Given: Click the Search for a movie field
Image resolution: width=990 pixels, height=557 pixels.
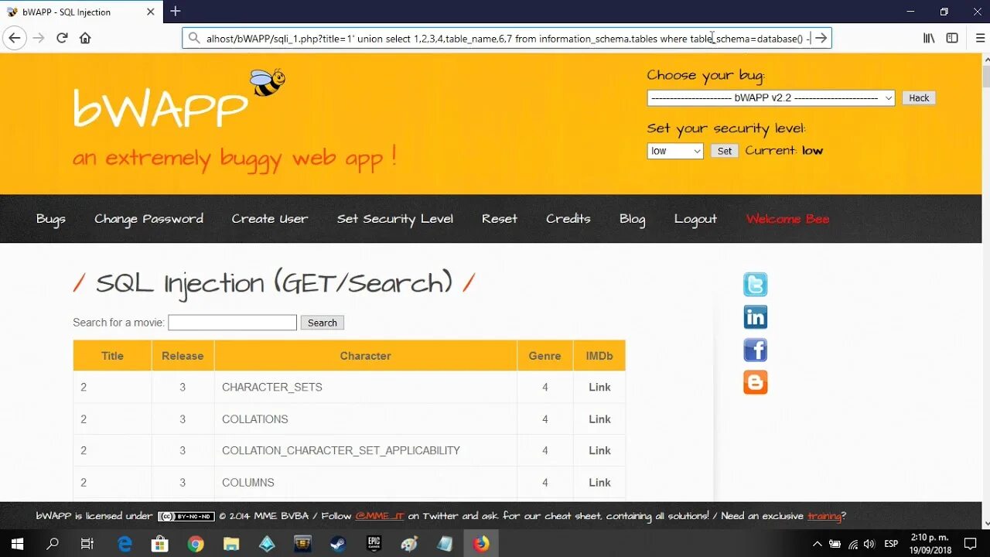Looking at the screenshot, I should click(232, 323).
